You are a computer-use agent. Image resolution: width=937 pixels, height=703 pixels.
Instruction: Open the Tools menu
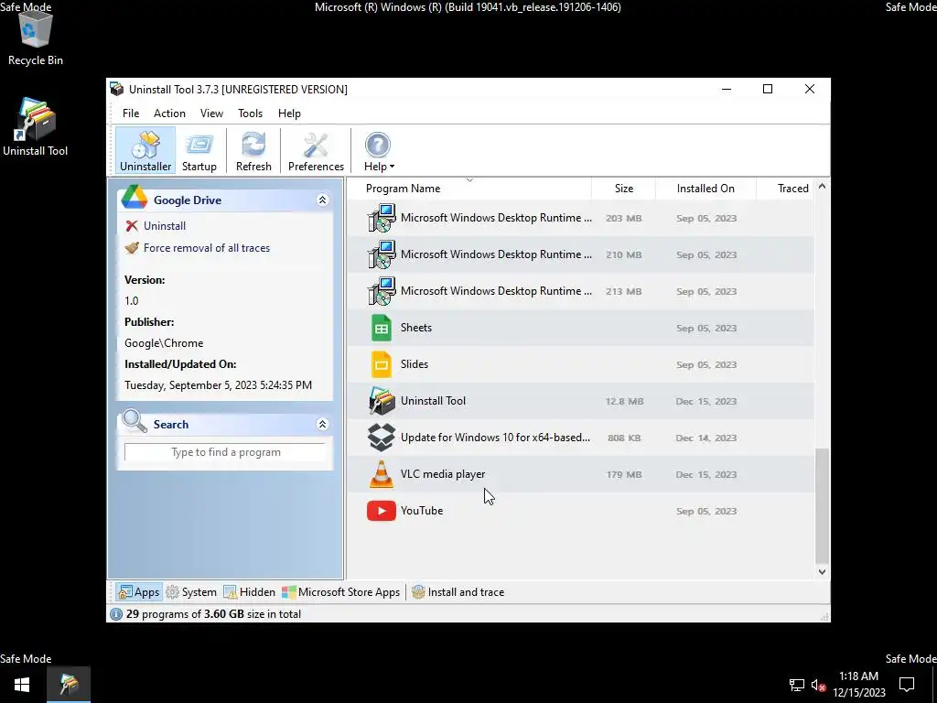tap(250, 113)
